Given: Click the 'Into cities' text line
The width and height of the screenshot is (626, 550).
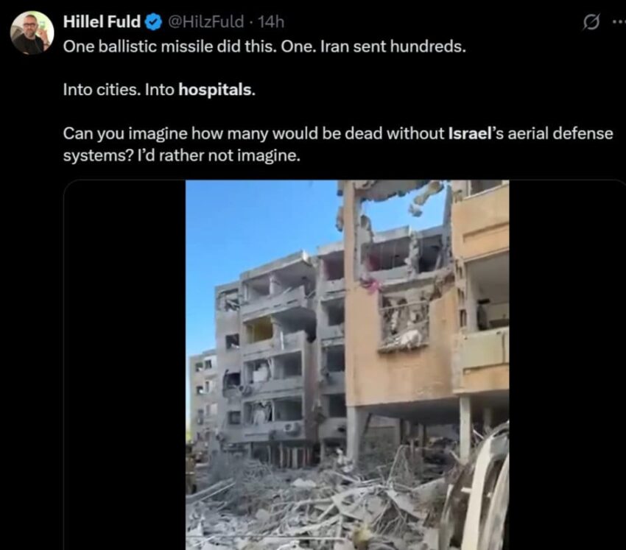Looking at the screenshot, I should point(159,89).
